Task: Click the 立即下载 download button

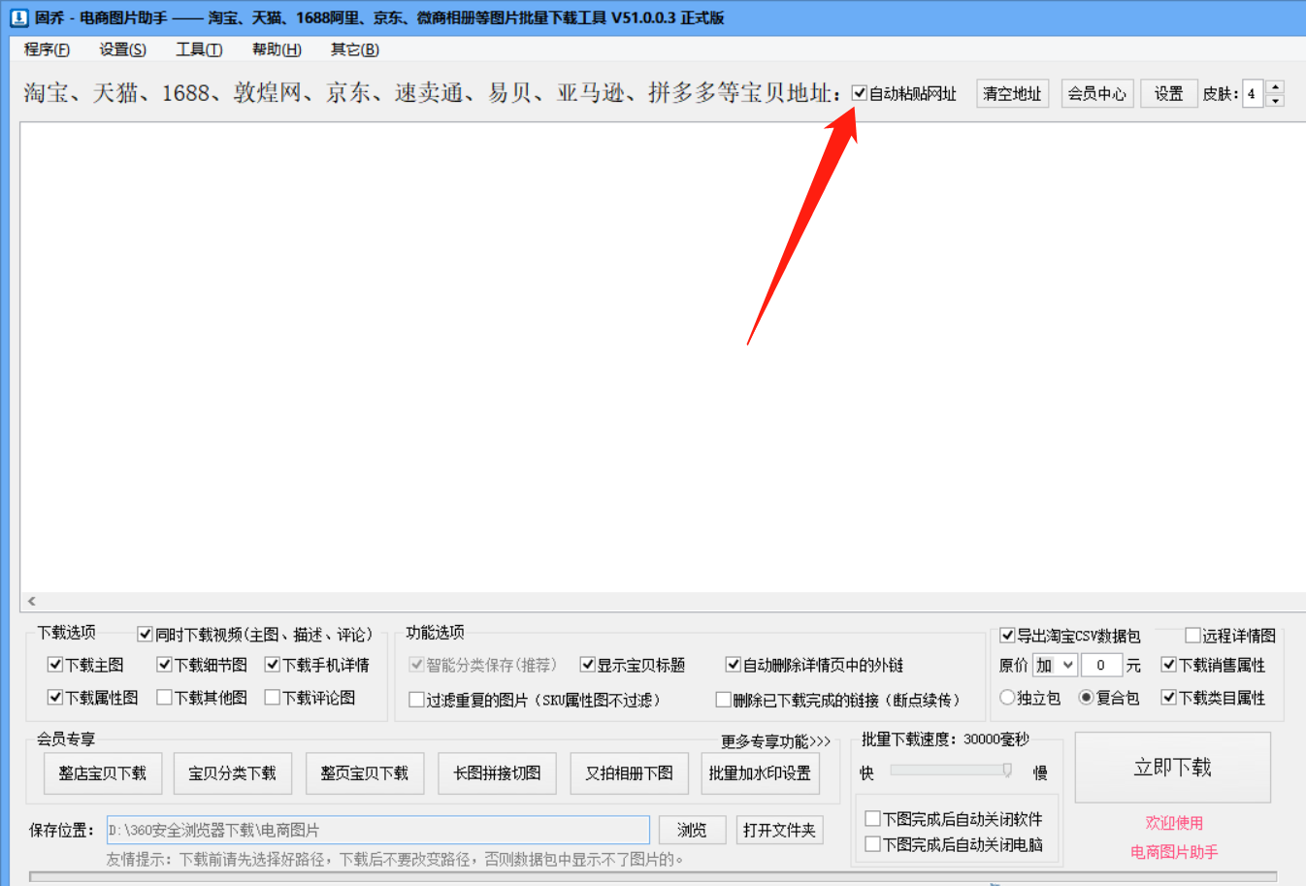Action: (x=1172, y=767)
